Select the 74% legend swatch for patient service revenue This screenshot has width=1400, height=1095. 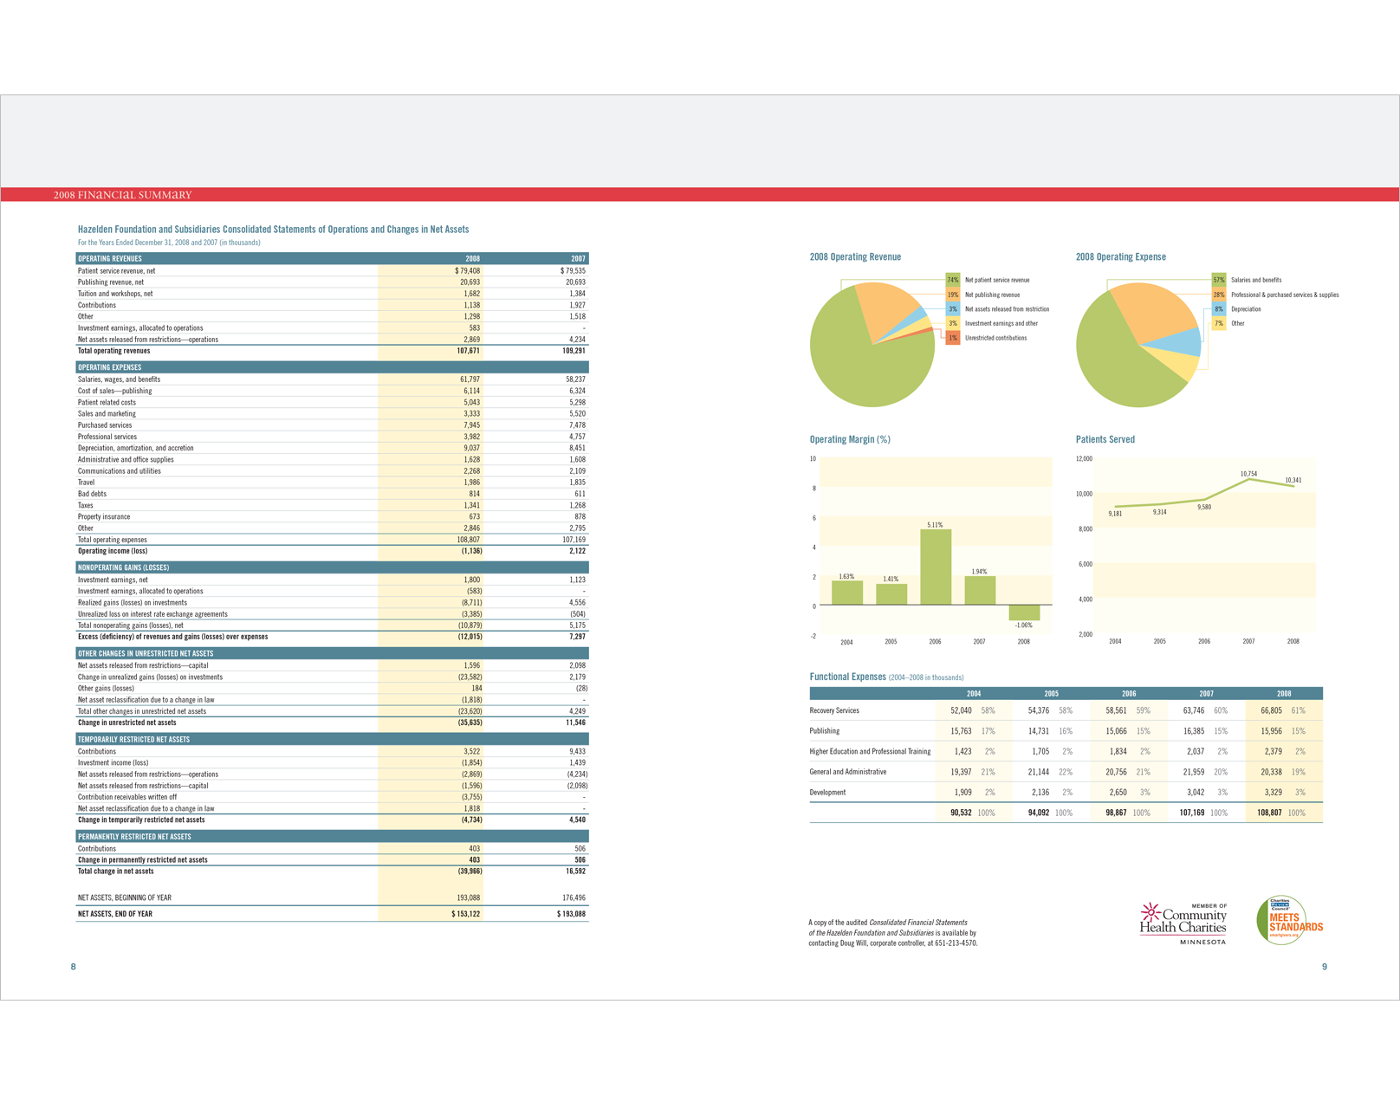[952, 280]
